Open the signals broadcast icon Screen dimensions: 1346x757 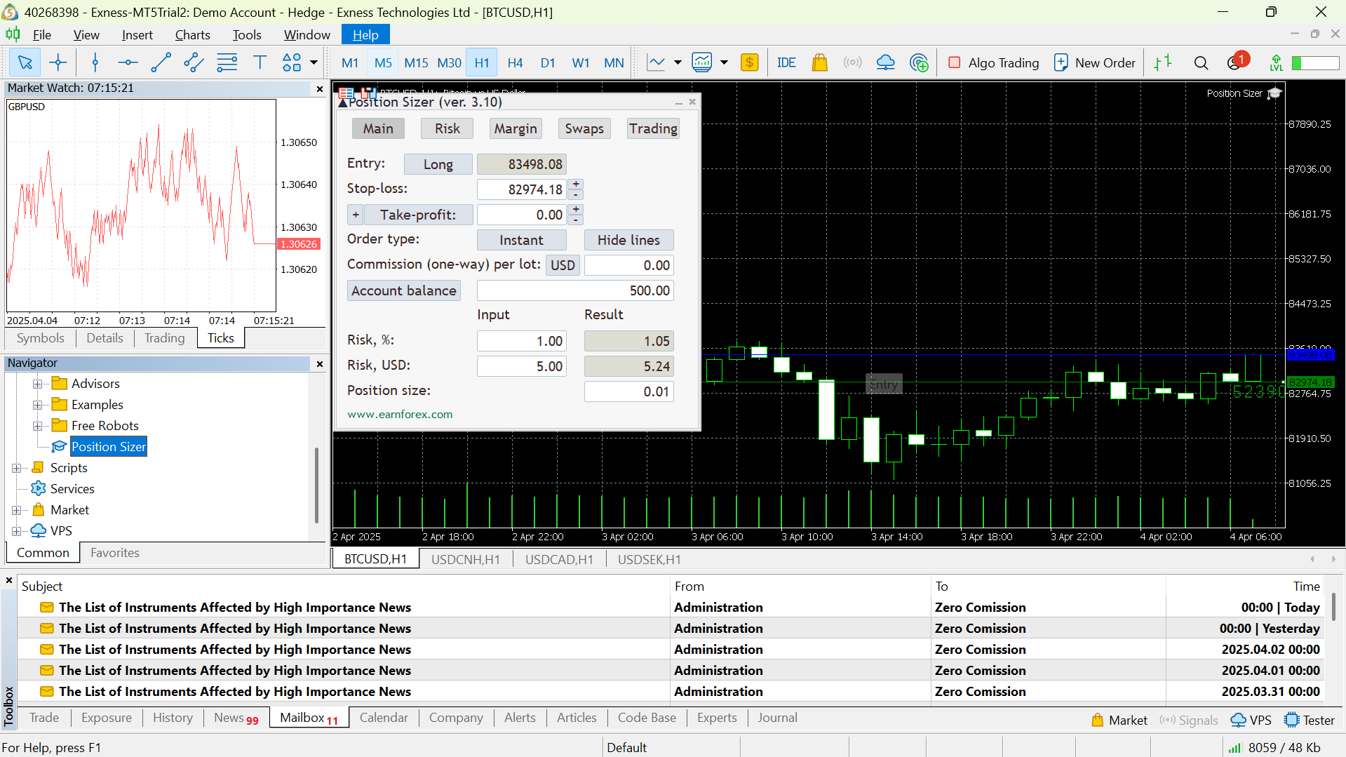pyautogui.click(x=852, y=63)
